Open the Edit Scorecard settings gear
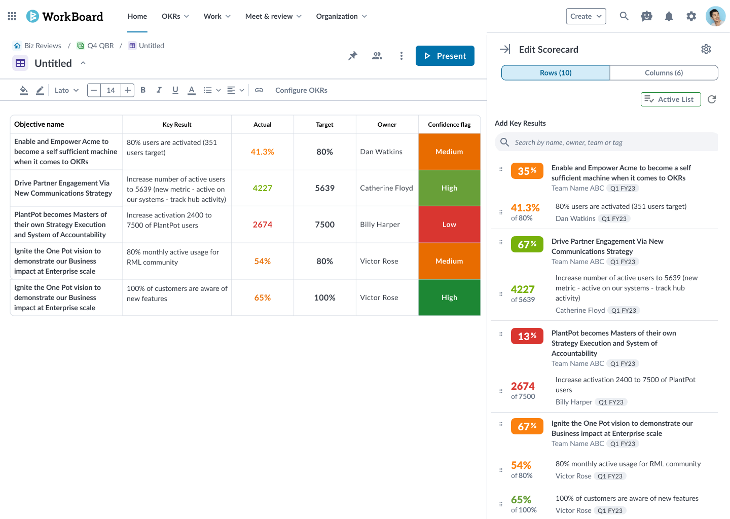Image resolution: width=730 pixels, height=519 pixels. 706,49
